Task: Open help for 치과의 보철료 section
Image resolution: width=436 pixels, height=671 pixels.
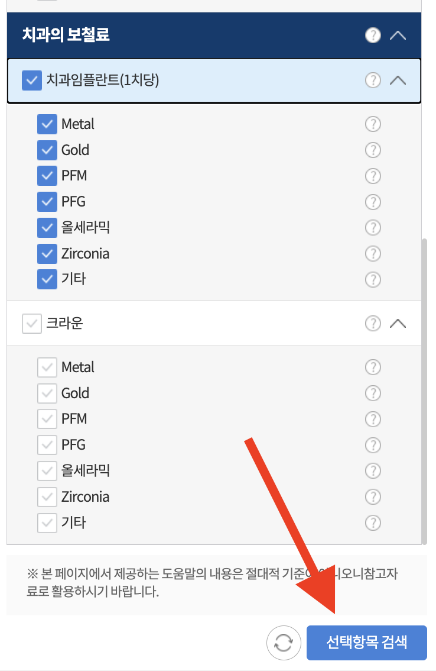Action: click(373, 35)
